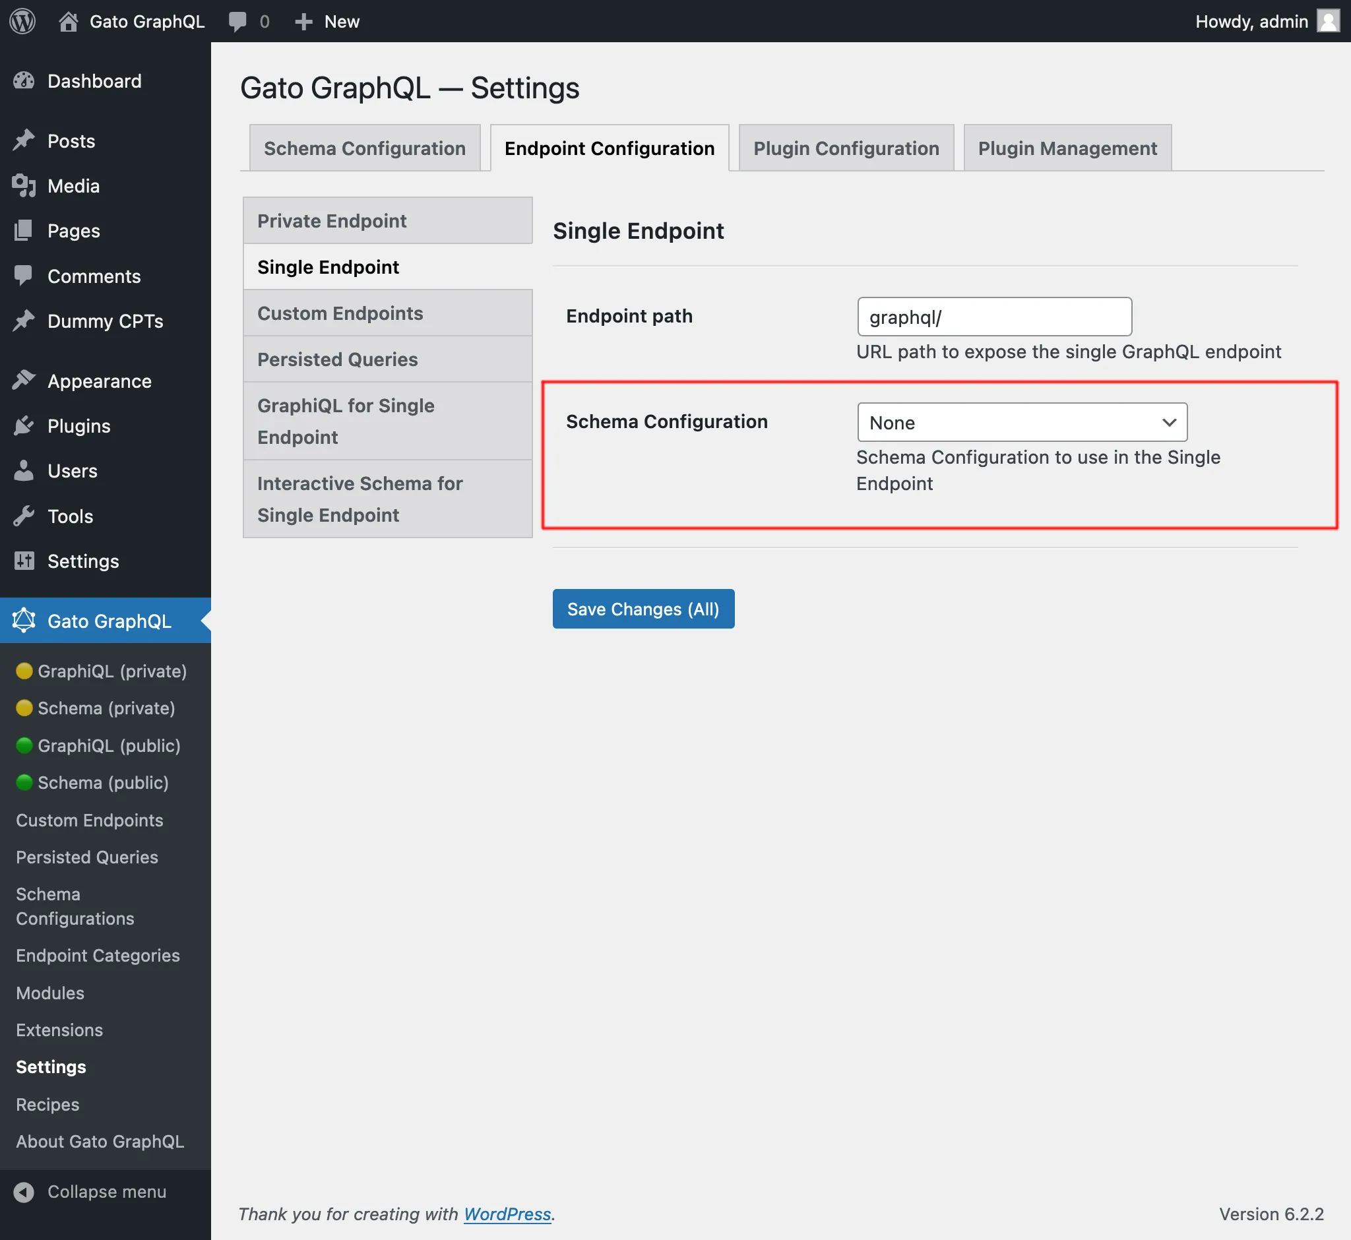Click the admin avatar icon

point(1328,21)
